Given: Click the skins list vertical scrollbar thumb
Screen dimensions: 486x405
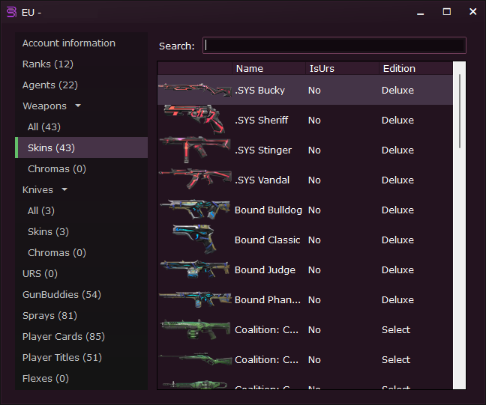Looking at the screenshot, I should [x=460, y=111].
